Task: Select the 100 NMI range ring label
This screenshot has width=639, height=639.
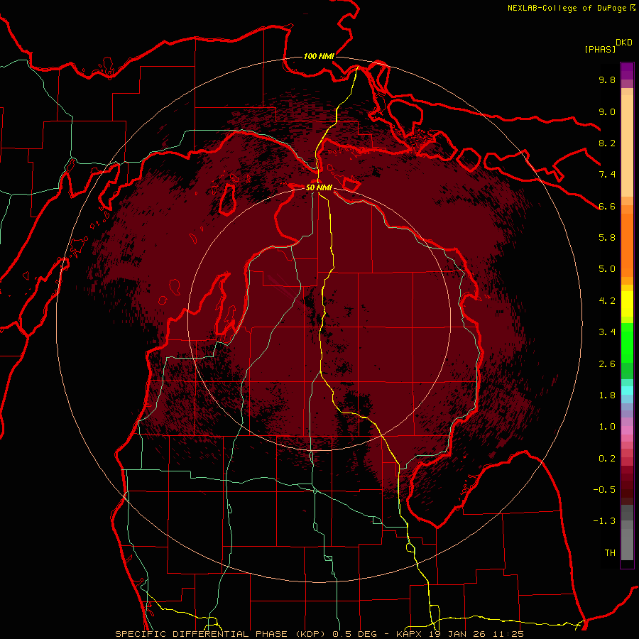Action: coord(319,56)
